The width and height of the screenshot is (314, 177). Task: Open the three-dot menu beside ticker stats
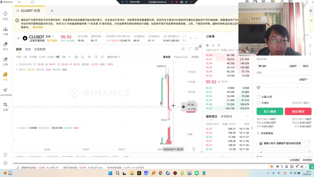197,38
